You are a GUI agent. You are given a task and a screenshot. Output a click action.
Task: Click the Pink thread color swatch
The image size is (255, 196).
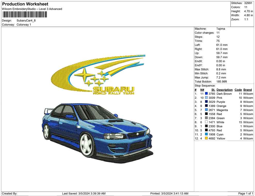(206, 98)
